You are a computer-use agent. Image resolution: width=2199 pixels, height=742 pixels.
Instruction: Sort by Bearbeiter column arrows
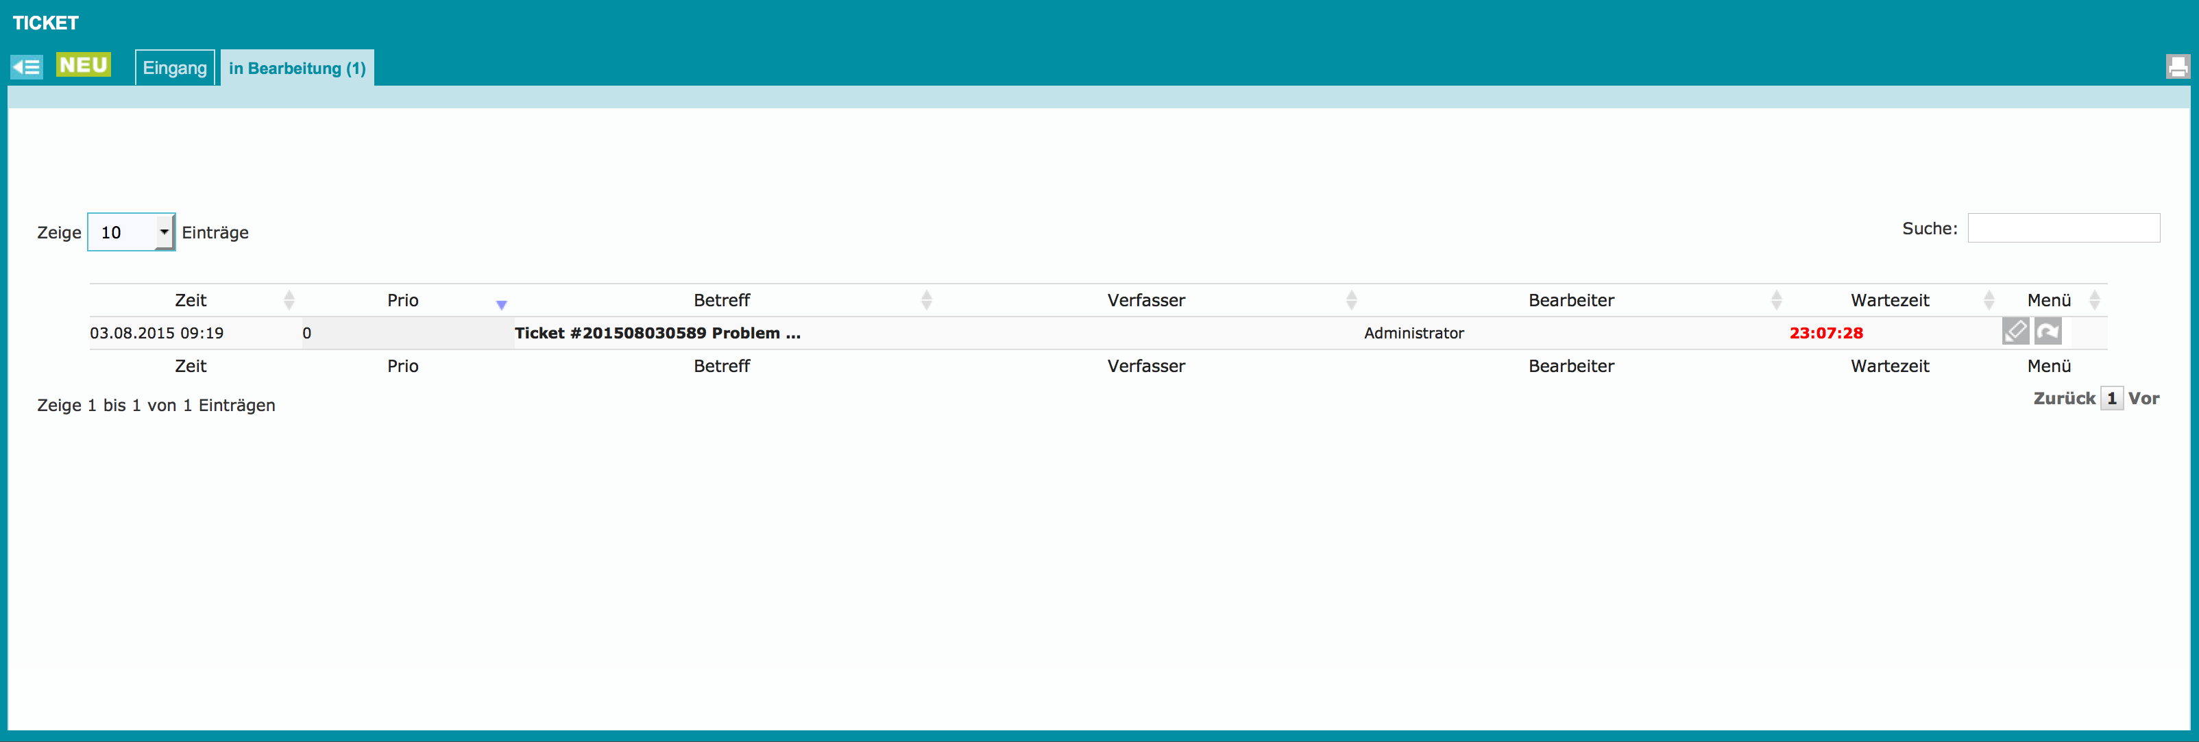[x=1775, y=300]
